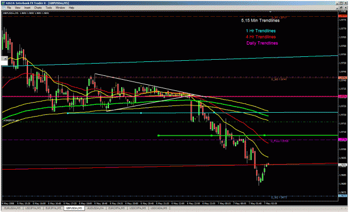
Task: Open the Charts menu
Action: (x=38, y=8)
